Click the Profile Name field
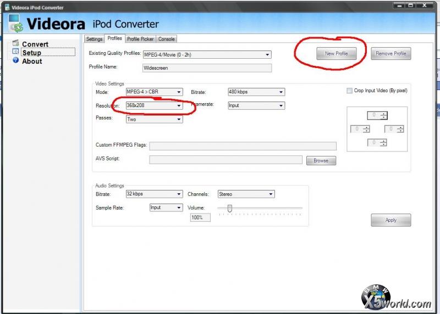The image size is (440, 314). [x=207, y=68]
